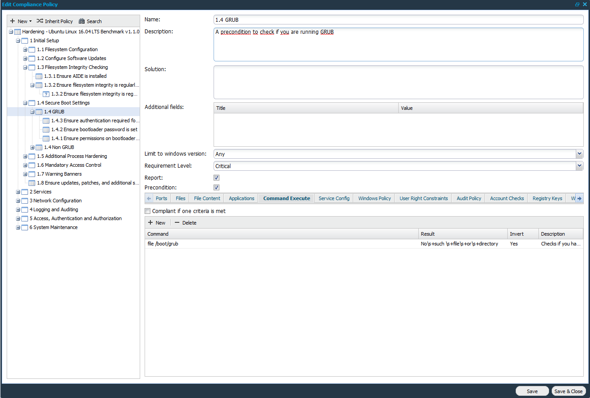Enable Compliant if one criteria is met
Image resolution: width=590 pixels, height=398 pixels.
pos(148,211)
